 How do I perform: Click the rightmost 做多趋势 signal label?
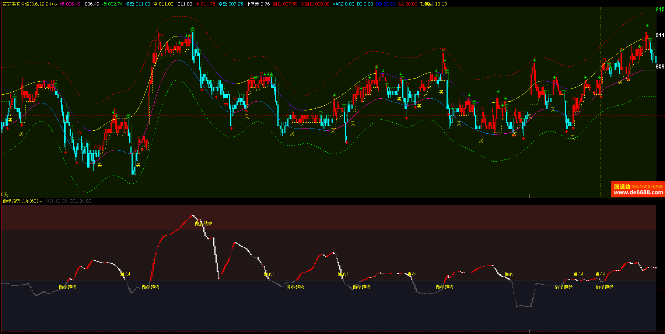[605, 287]
